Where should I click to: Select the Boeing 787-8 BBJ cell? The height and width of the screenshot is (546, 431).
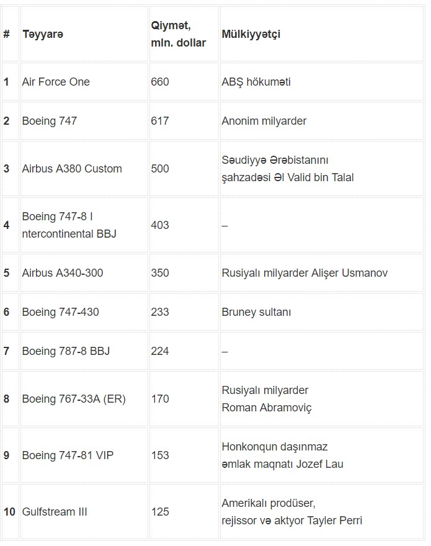[66, 351]
